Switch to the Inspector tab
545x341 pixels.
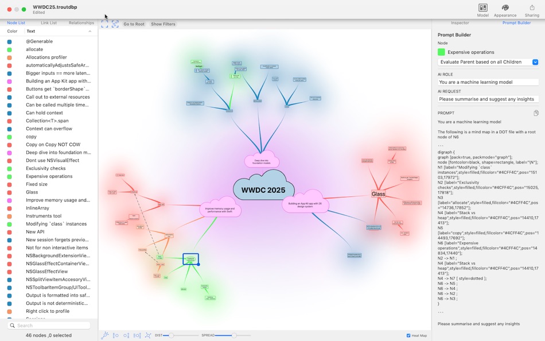[x=460, y=23]
